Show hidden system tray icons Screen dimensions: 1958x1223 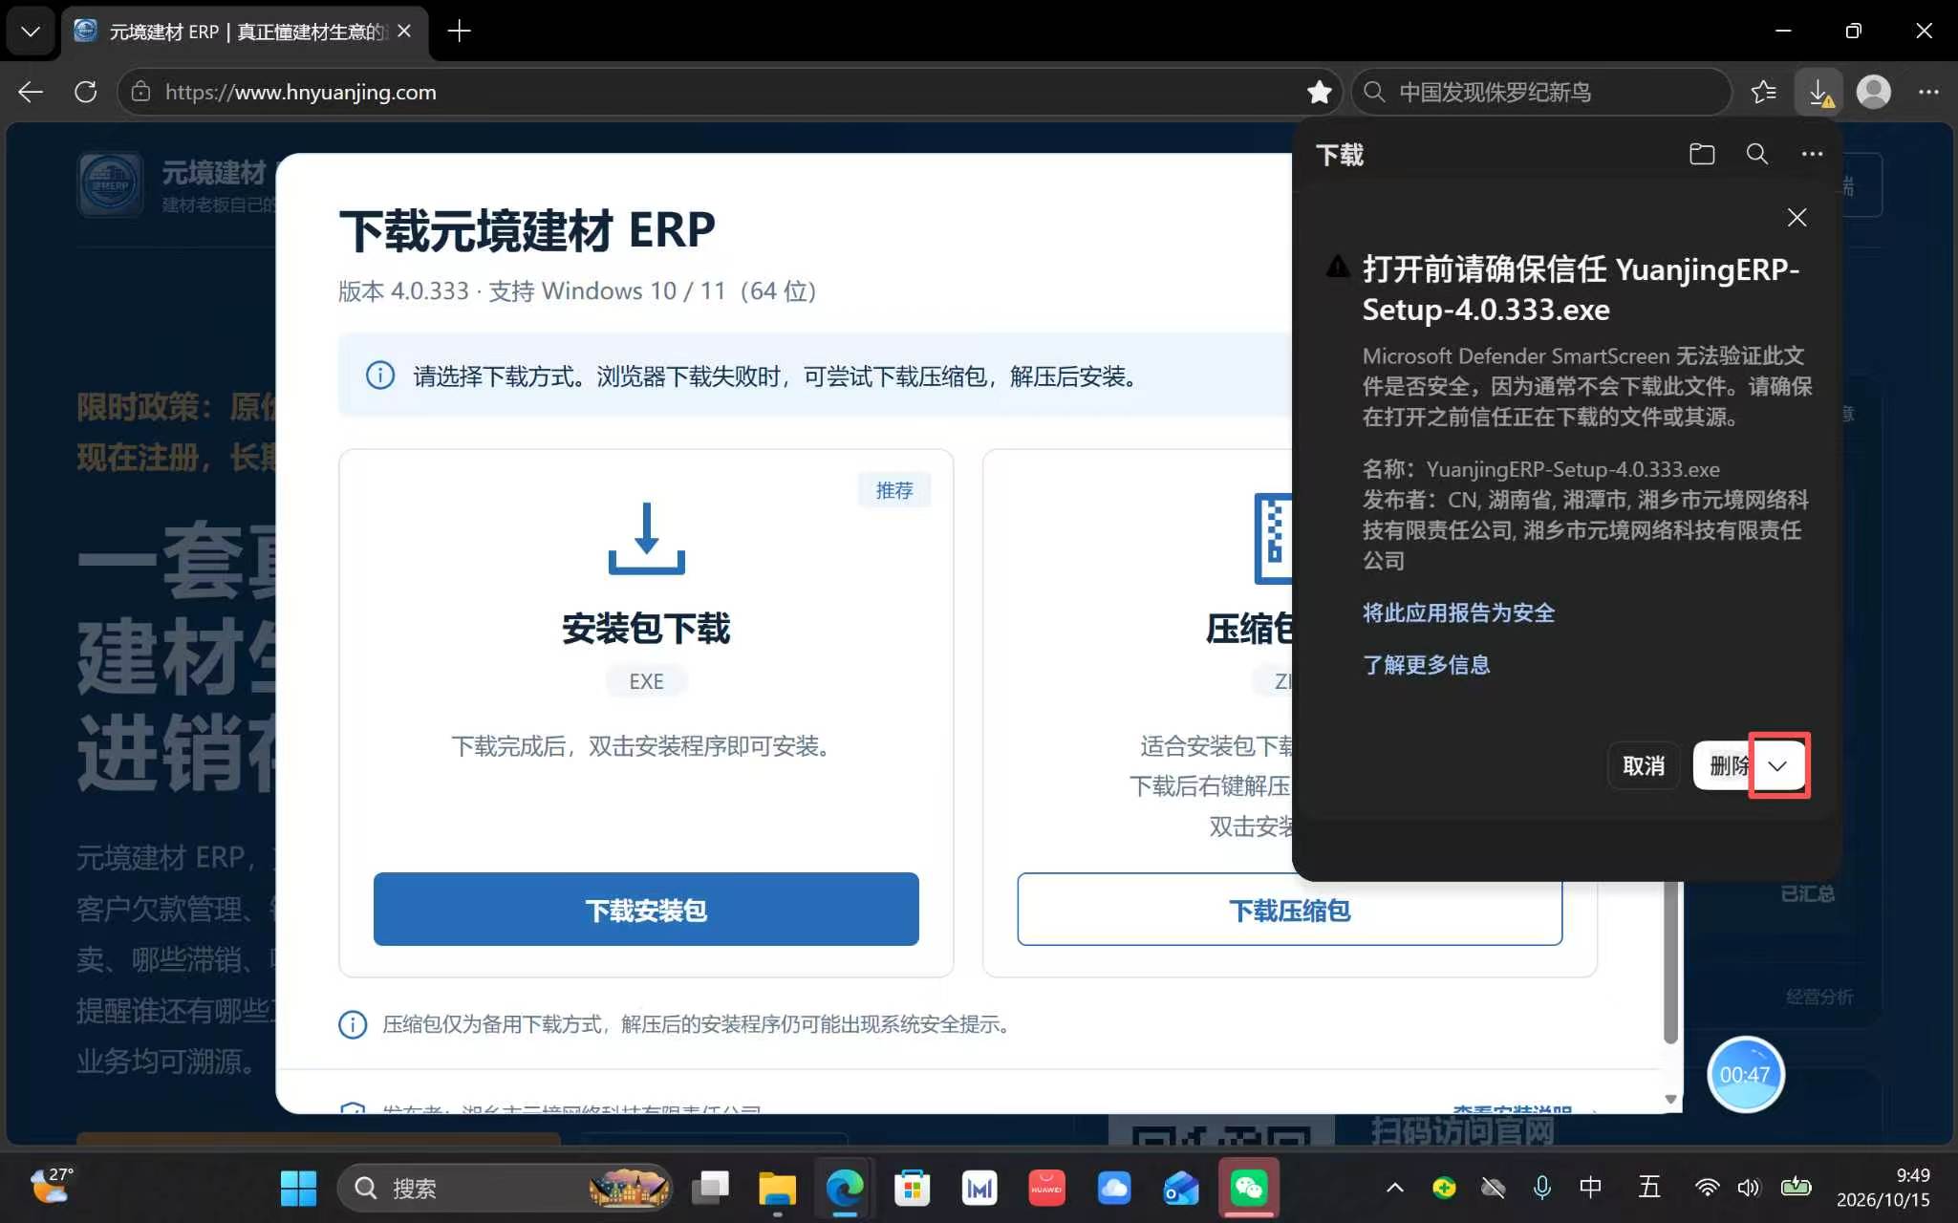coord(1395,1188)
